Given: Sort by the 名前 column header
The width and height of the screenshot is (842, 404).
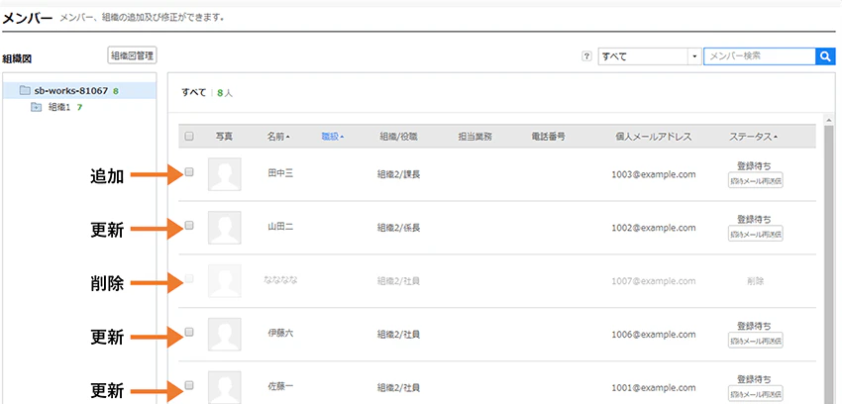Looking at the screenshot, I should click(x=278, y=137).
